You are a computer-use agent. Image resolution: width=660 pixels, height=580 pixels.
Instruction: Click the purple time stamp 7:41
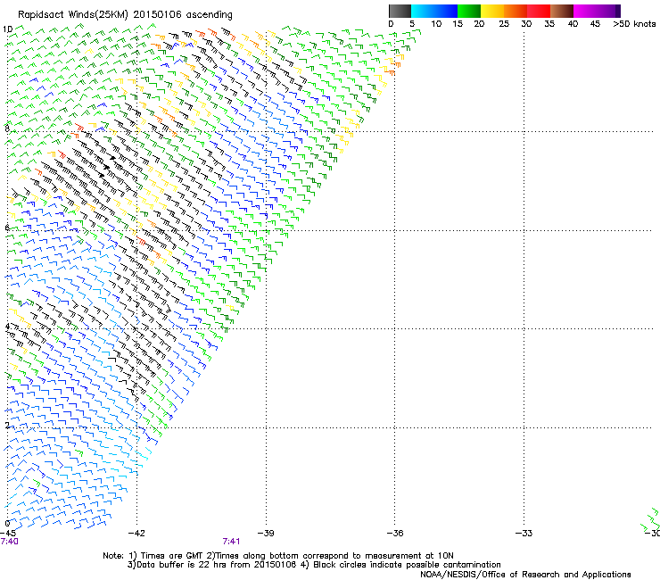coord(231,542)
